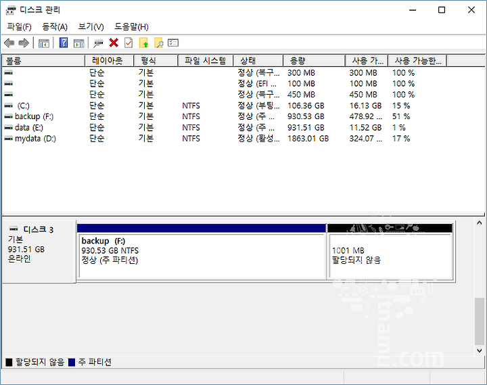This screenshot has width=487, height=385.
Task: Click the 16.13 GB free space cell
Action: pyautogui.click(x=365, y=106)
